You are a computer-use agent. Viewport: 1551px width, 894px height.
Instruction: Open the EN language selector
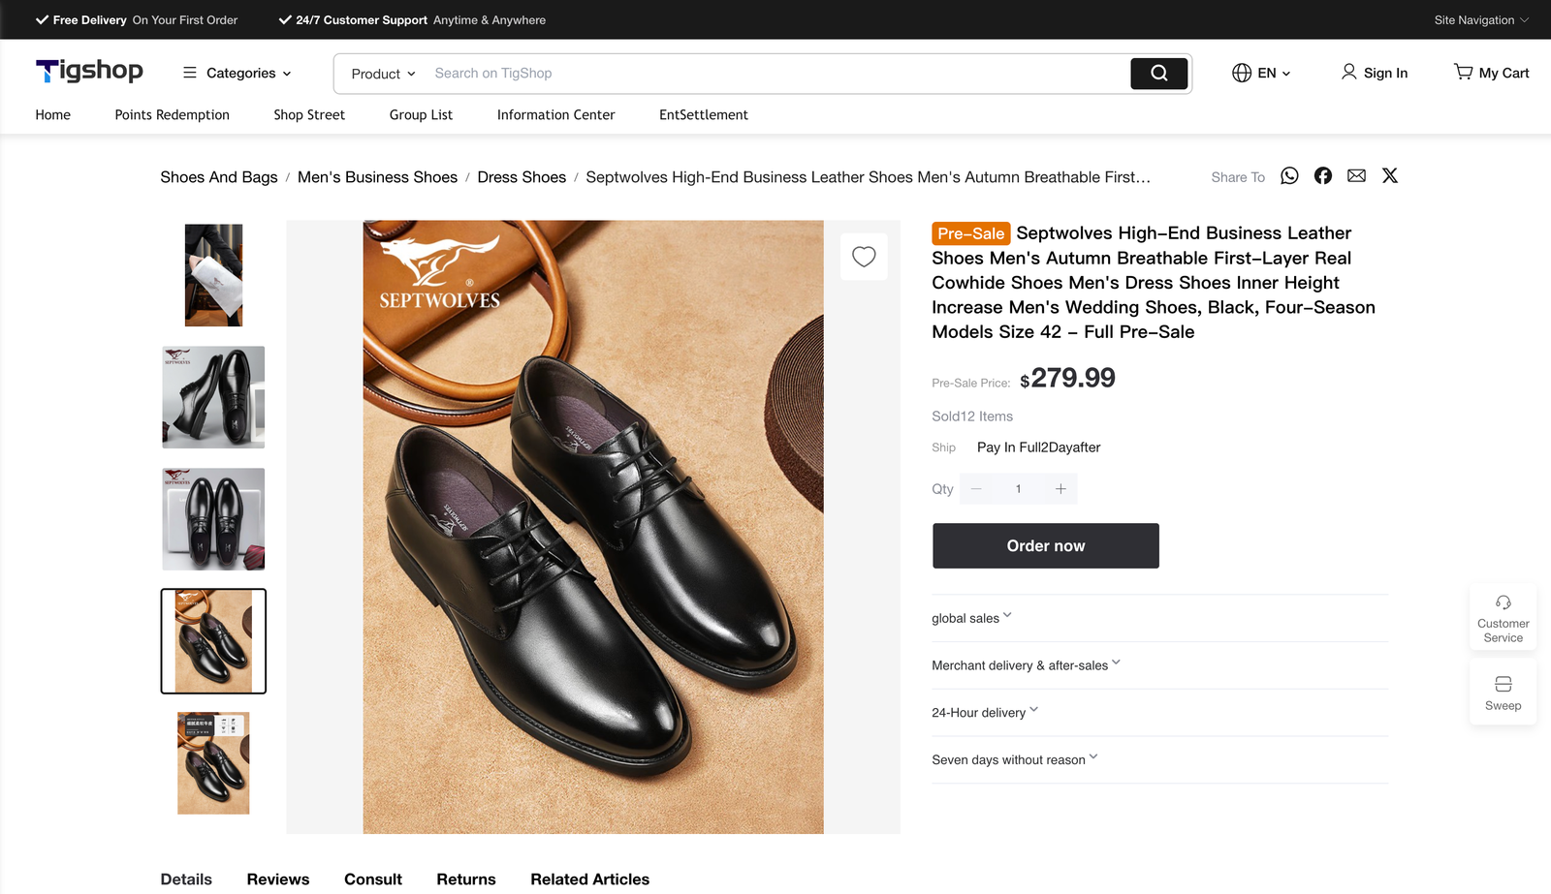point(1261,73)
